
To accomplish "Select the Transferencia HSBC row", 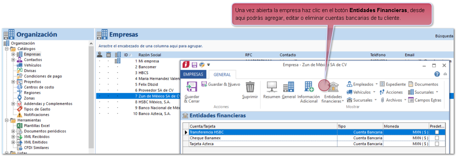I will pyautogui.click(x=314, y=132).
